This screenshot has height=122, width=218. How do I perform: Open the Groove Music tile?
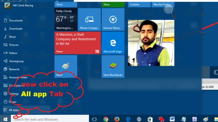[x=113, y=19]
